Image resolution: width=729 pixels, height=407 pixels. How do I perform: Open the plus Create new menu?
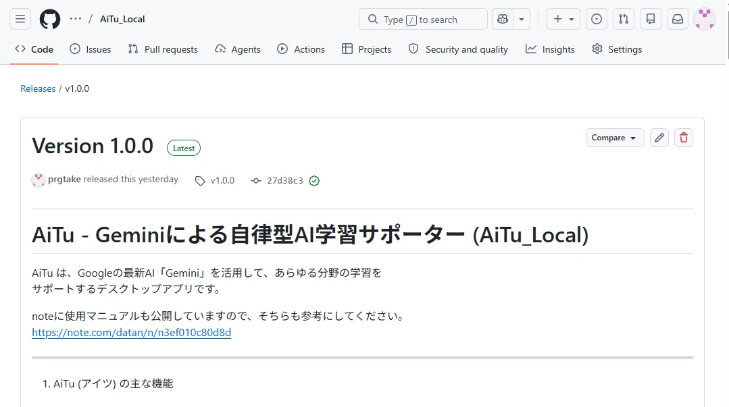coord(563,19)
